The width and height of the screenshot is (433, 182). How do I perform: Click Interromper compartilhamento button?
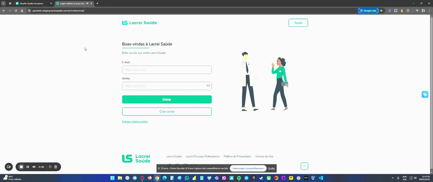point(248,168)
